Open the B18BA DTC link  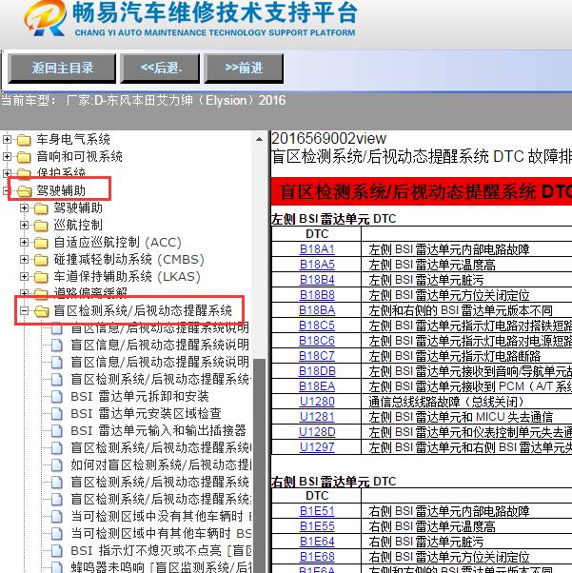click(x=317, y=310)
